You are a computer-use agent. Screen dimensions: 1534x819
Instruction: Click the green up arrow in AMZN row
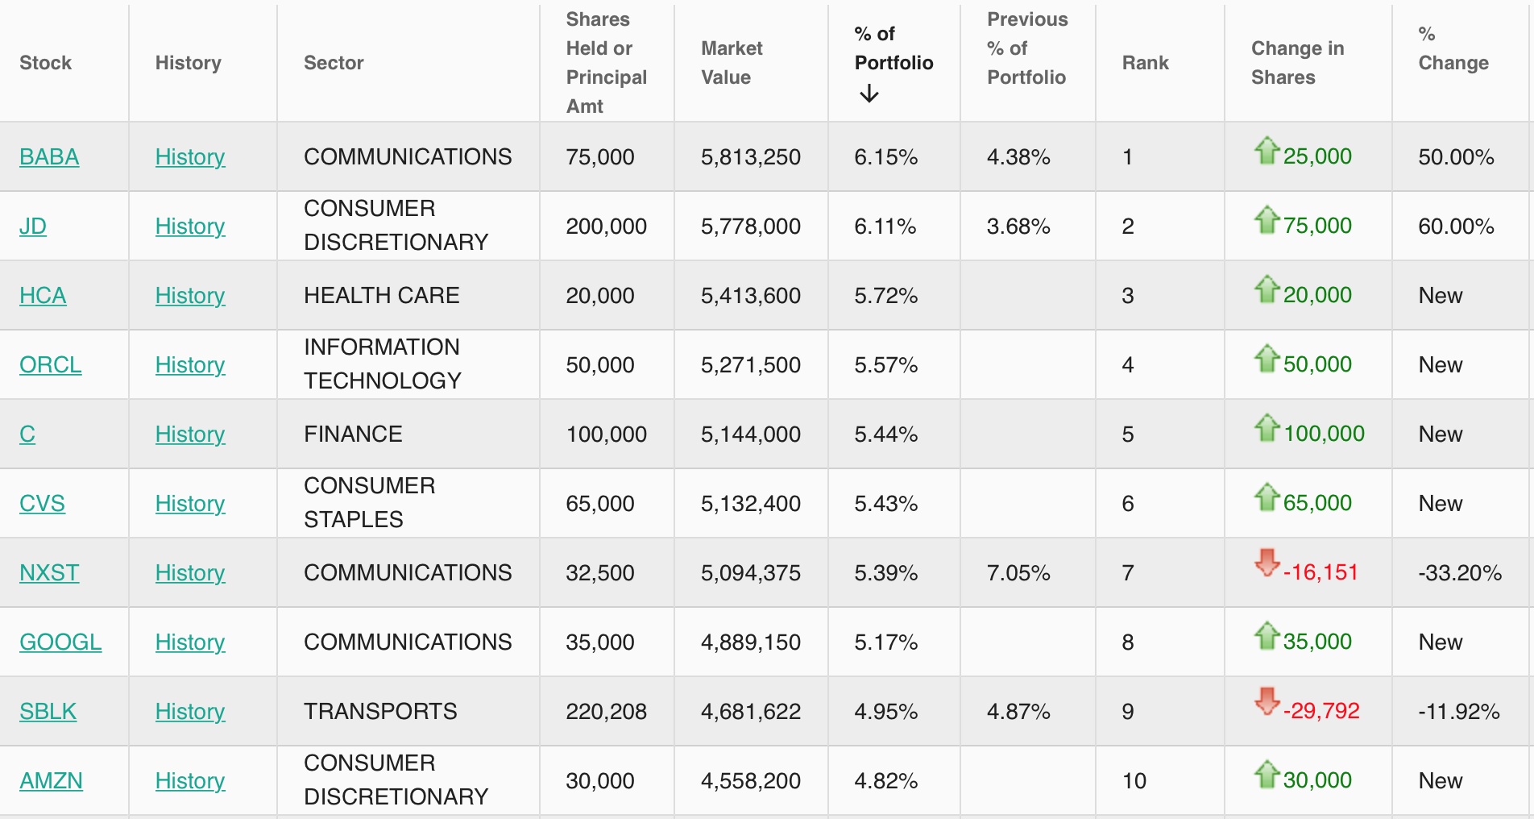click(1267, 774)
